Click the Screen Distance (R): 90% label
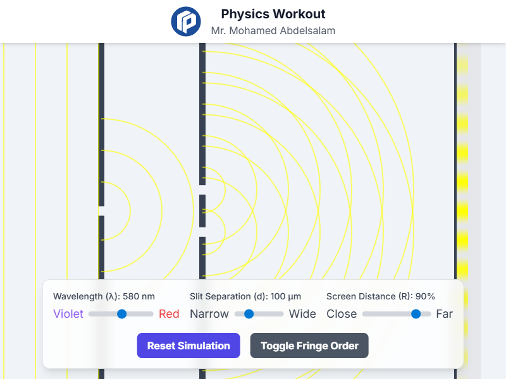Screen dimensions: 506x379 (x=380, y=296)
